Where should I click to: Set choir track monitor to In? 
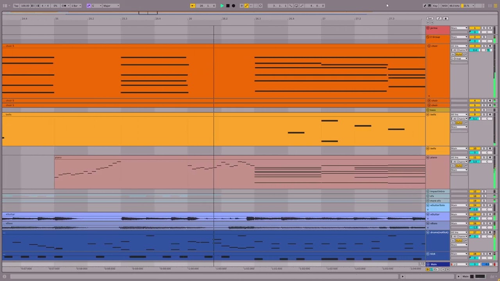(x=453, y=55)
